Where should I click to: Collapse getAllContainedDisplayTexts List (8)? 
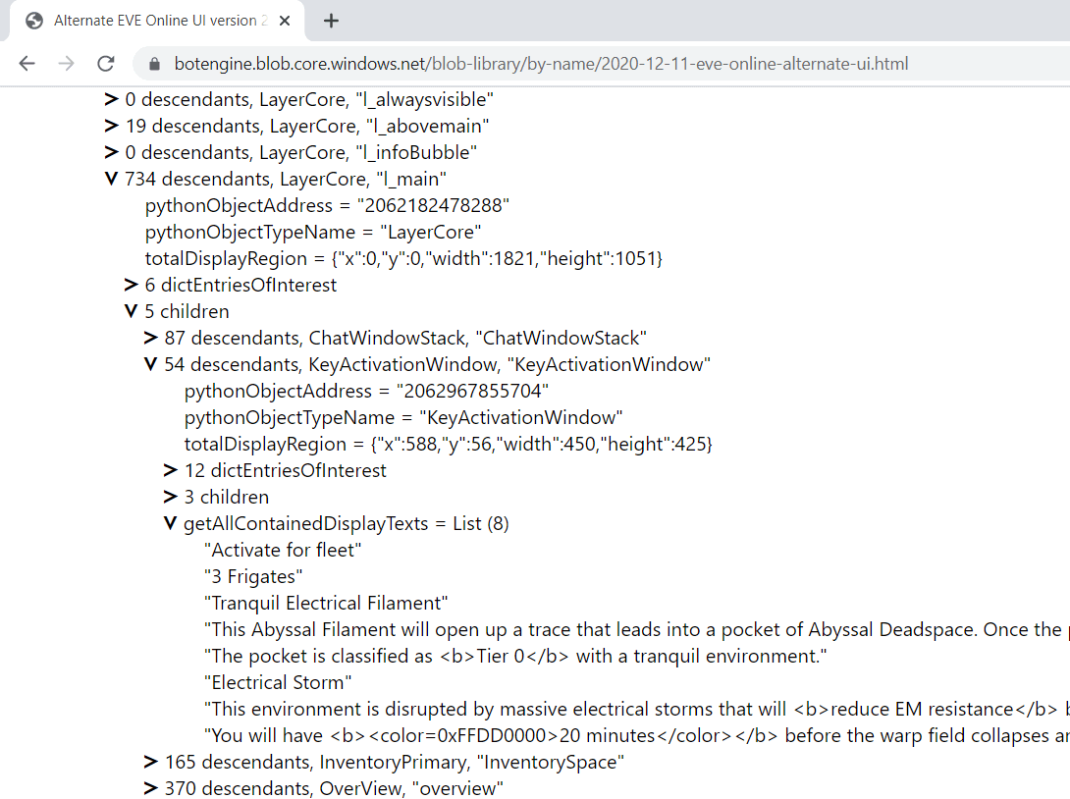(171, 524)
